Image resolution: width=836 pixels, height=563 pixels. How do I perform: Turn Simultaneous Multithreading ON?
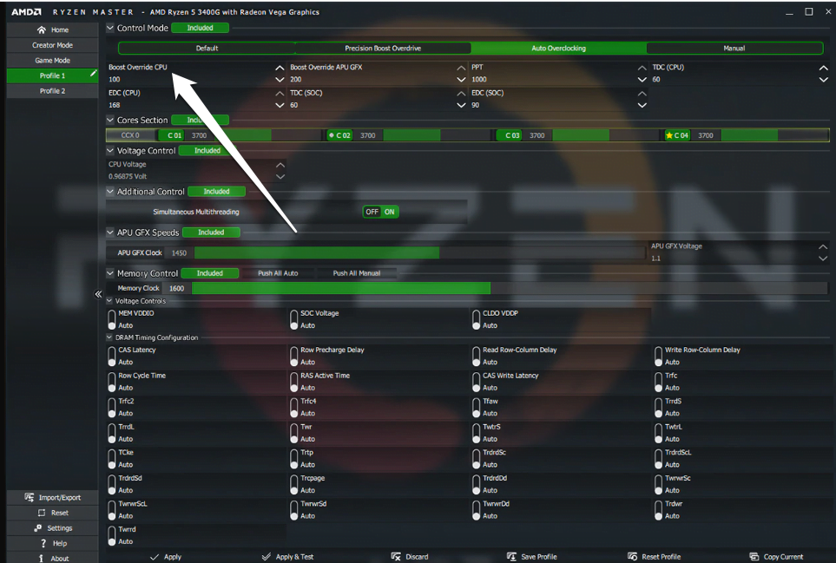point(390,211)
